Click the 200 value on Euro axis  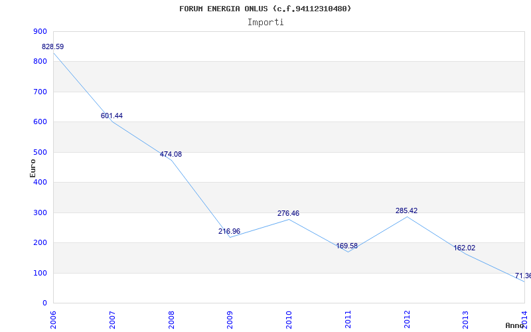point(40,243)
